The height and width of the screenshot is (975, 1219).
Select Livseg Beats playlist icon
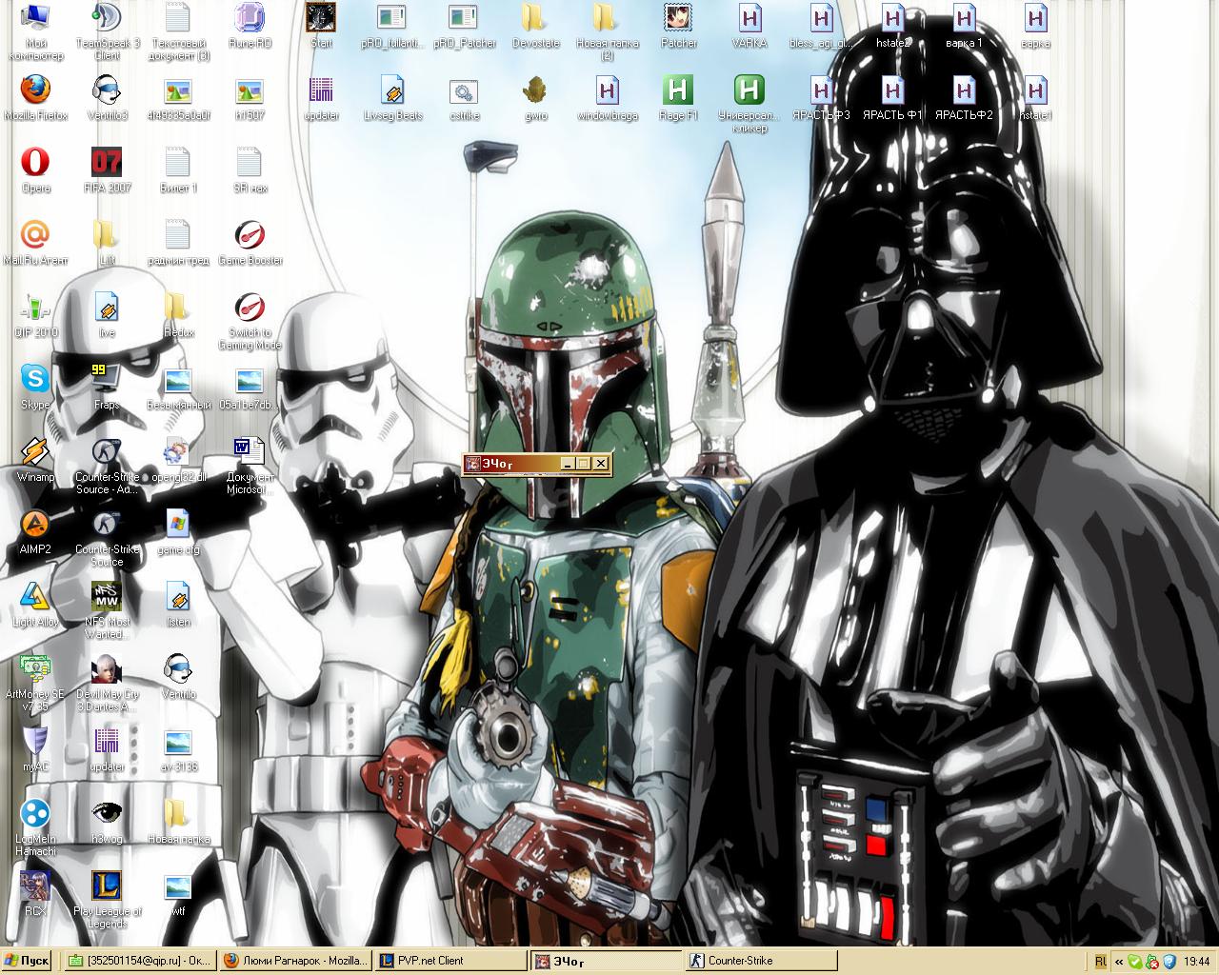point(392,98)
